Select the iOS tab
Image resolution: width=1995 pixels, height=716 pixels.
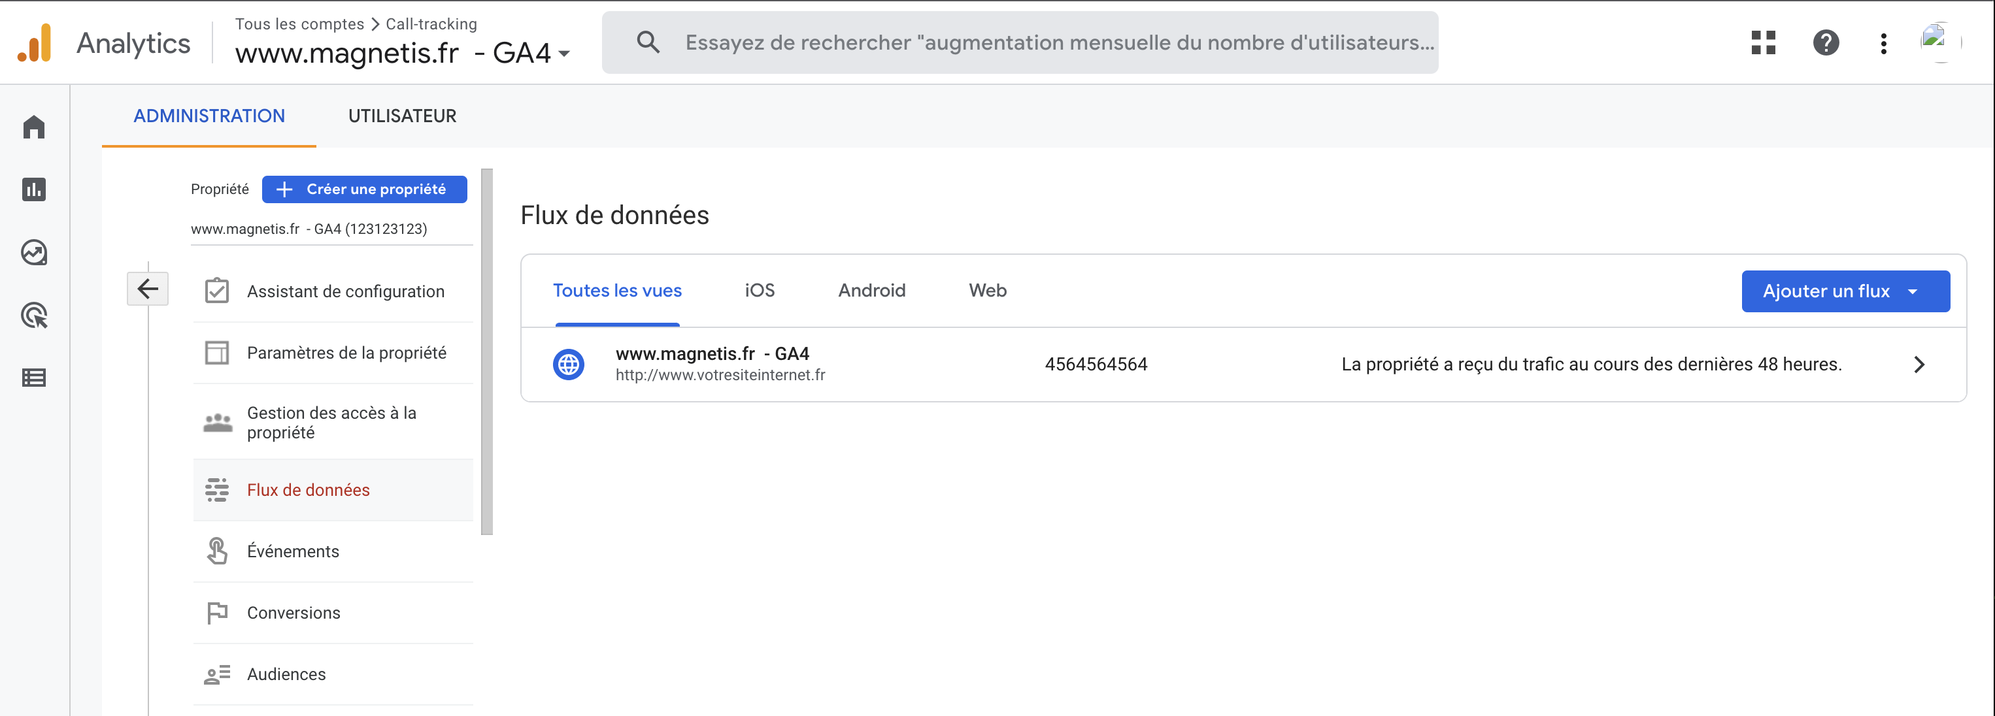click(x=760, y=290)
